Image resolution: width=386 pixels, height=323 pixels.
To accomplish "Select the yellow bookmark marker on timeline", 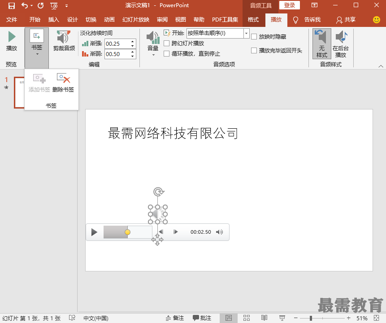I will (127, 232).
